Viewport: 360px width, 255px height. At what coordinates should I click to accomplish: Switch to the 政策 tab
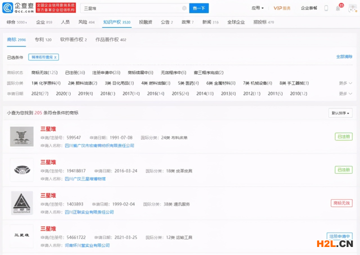[x=187, y=22]
